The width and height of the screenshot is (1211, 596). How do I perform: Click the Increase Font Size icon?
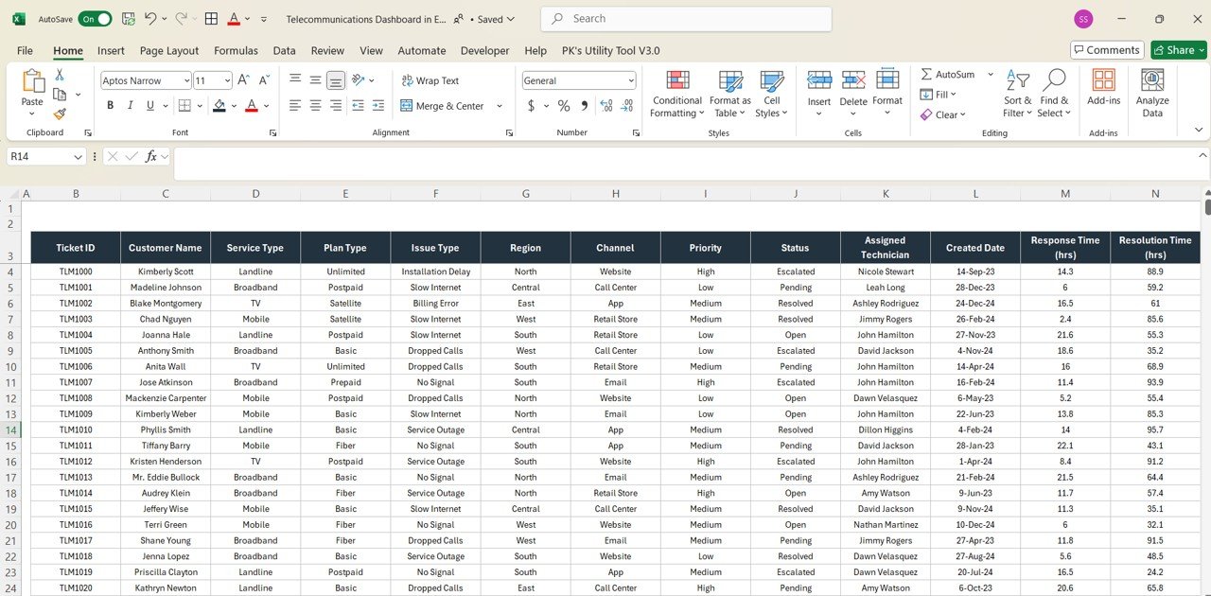click(x=243, y=80)
